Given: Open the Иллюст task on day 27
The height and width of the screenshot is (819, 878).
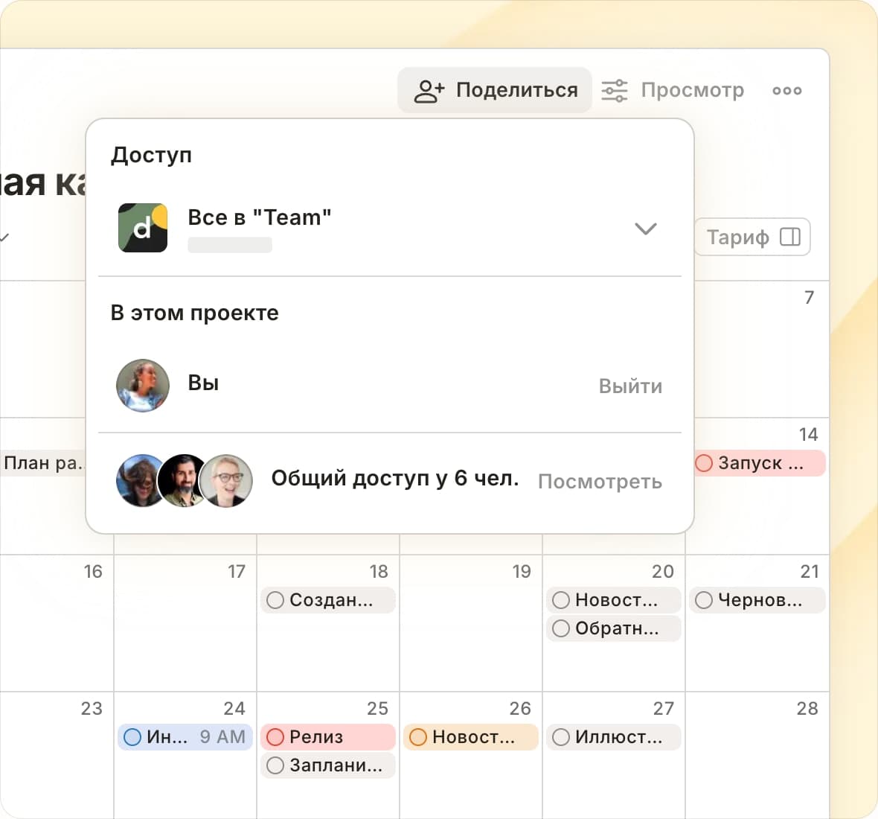Looking at the screenshot, I should tap(618, 737).
